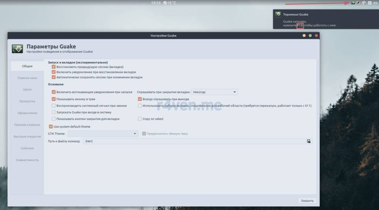Open the 'Горячие клавиши' tab
This screenshot has height=210, width=379.
coord(27,125)
